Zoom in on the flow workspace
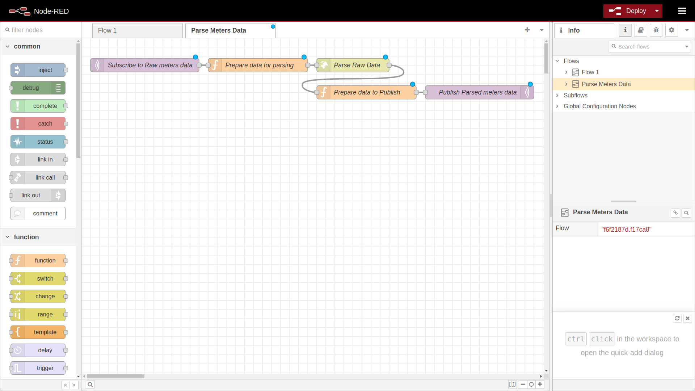The width and height of the screenshot is (695, 391). tap(540, 384)
